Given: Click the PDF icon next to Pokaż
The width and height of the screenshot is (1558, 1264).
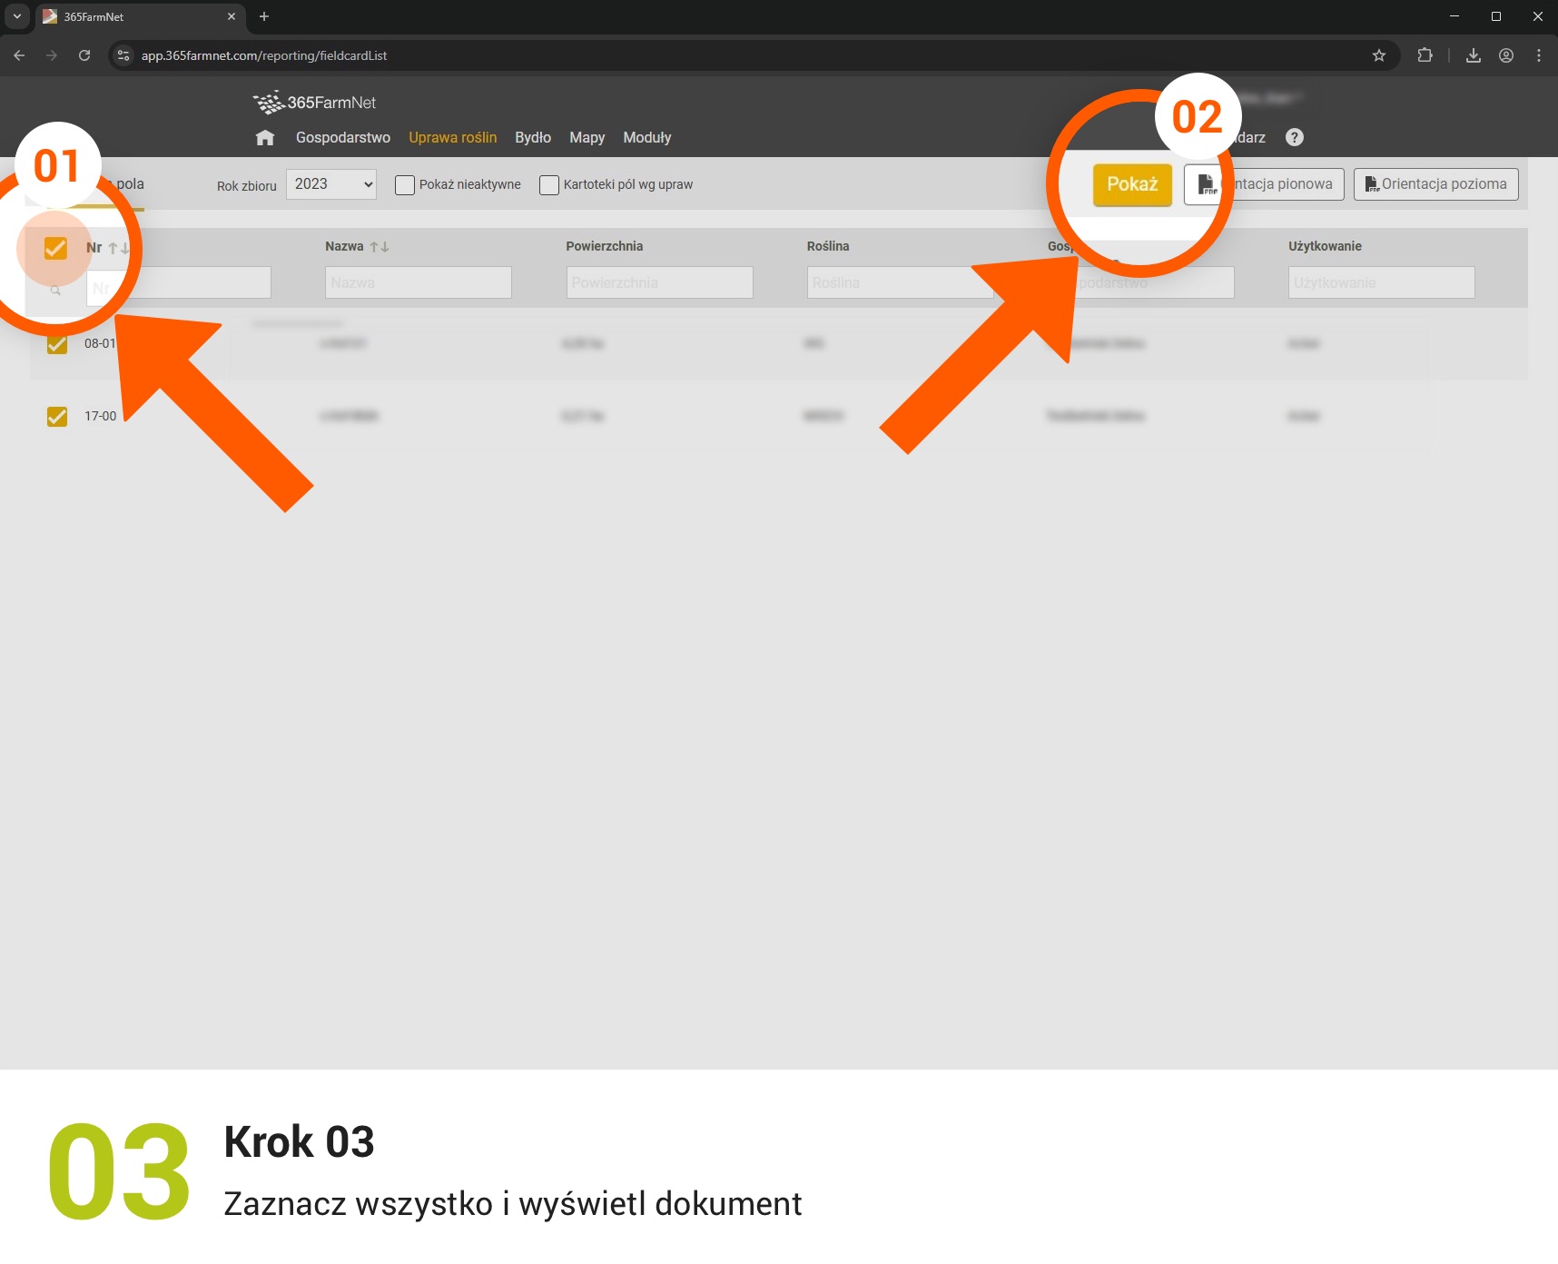Looking at the screenshot, I should coord(1205,184).
